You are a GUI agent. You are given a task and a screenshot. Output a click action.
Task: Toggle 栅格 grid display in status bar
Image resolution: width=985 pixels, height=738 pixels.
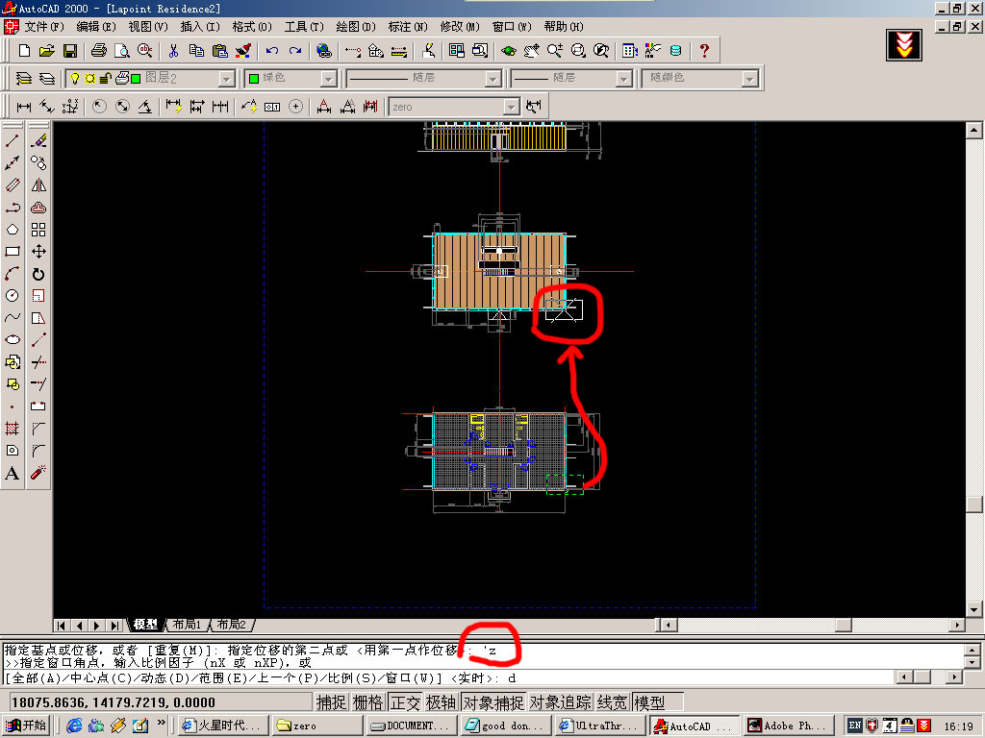[368, 702]
